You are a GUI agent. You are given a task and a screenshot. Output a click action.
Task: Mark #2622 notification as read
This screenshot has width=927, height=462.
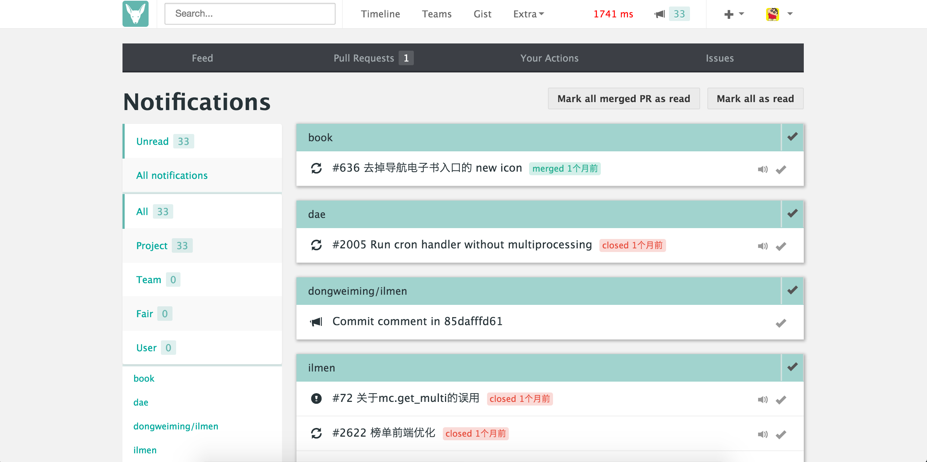coord(781,434)
